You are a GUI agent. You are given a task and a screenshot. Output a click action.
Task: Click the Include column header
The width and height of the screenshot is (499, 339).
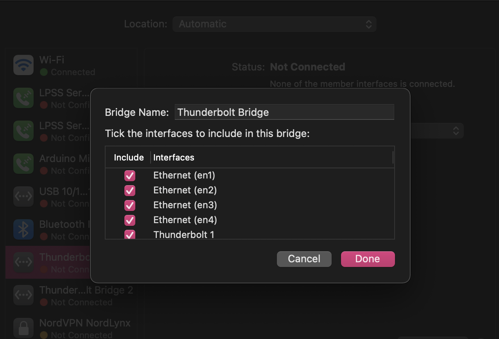[129, 157]
